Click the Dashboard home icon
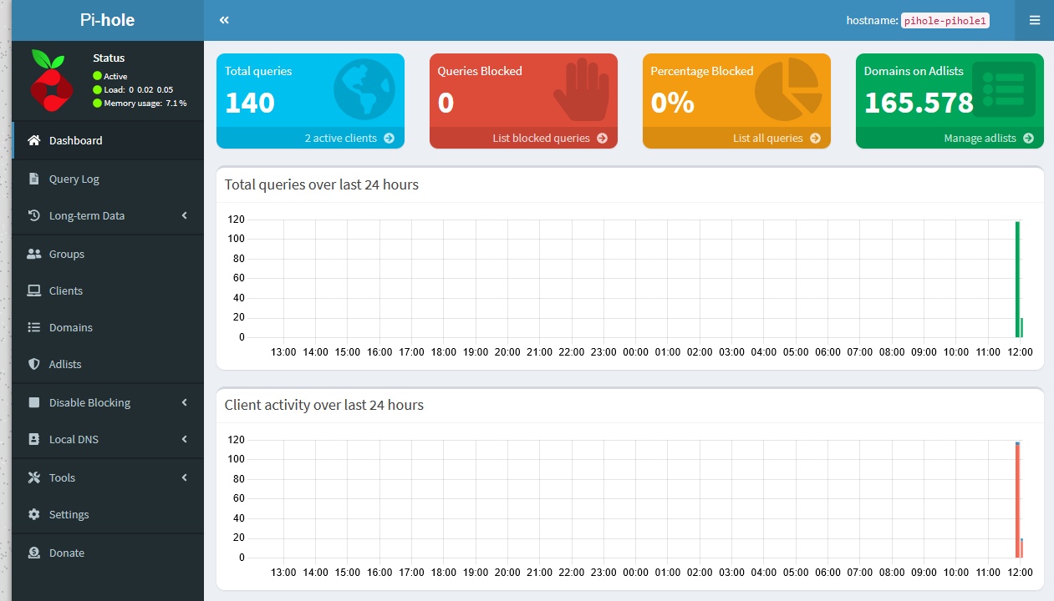Screen dimensions: 1054x601 coord(34,140)
